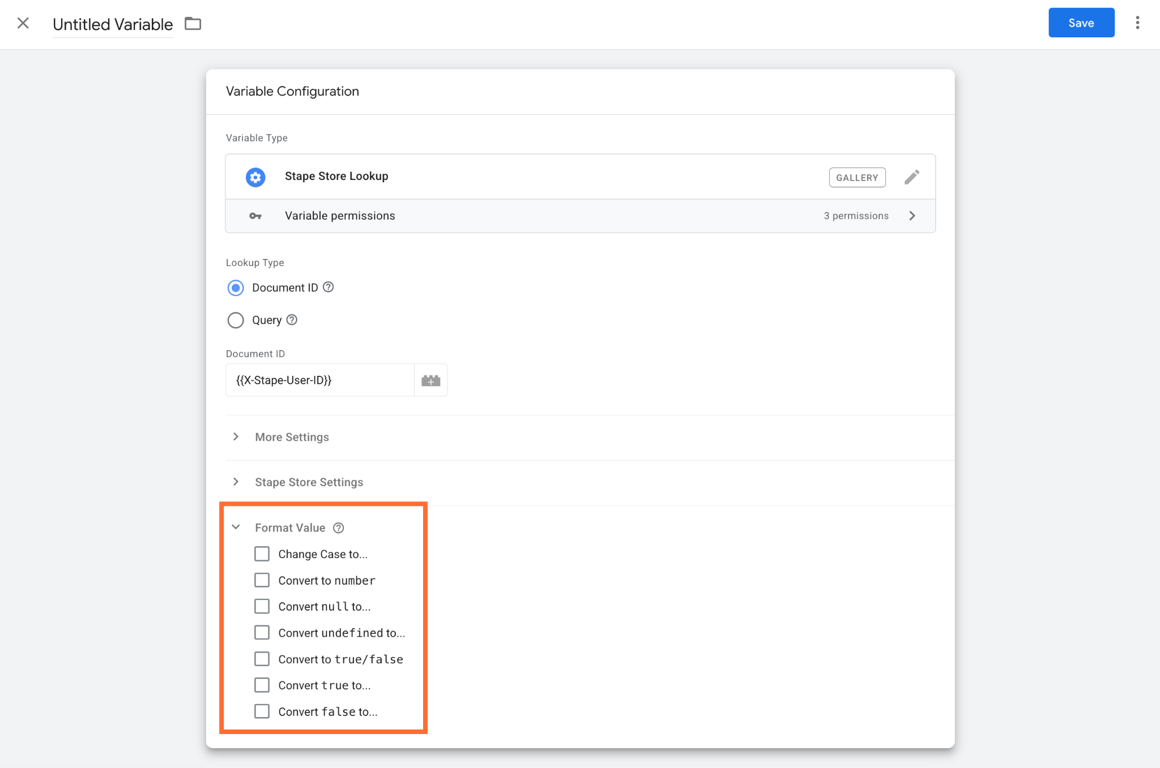Image resolution: width=1160 pixels, height=768 pixels.
Task: Open Variable permissions details chevron
Action: click(912, 216)
